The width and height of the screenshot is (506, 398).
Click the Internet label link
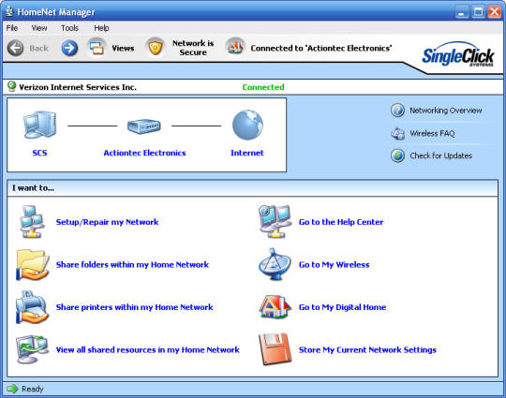[x=247, y=153]
